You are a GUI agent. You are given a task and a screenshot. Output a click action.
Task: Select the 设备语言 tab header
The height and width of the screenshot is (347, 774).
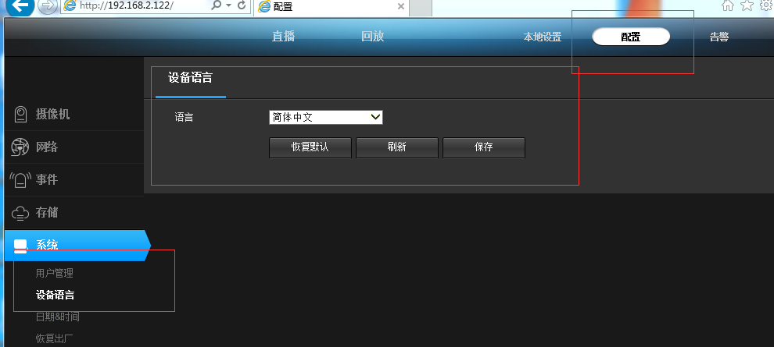(191, 78)
